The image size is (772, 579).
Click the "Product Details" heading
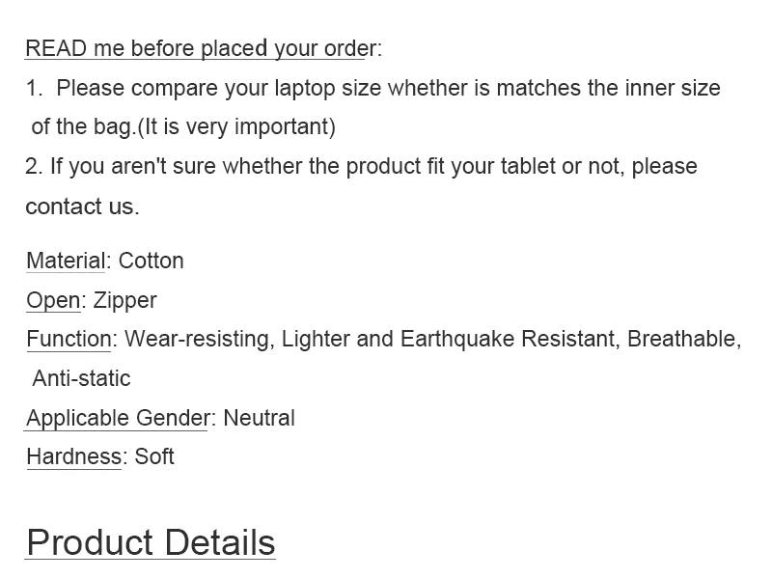[x=151, y=542]
